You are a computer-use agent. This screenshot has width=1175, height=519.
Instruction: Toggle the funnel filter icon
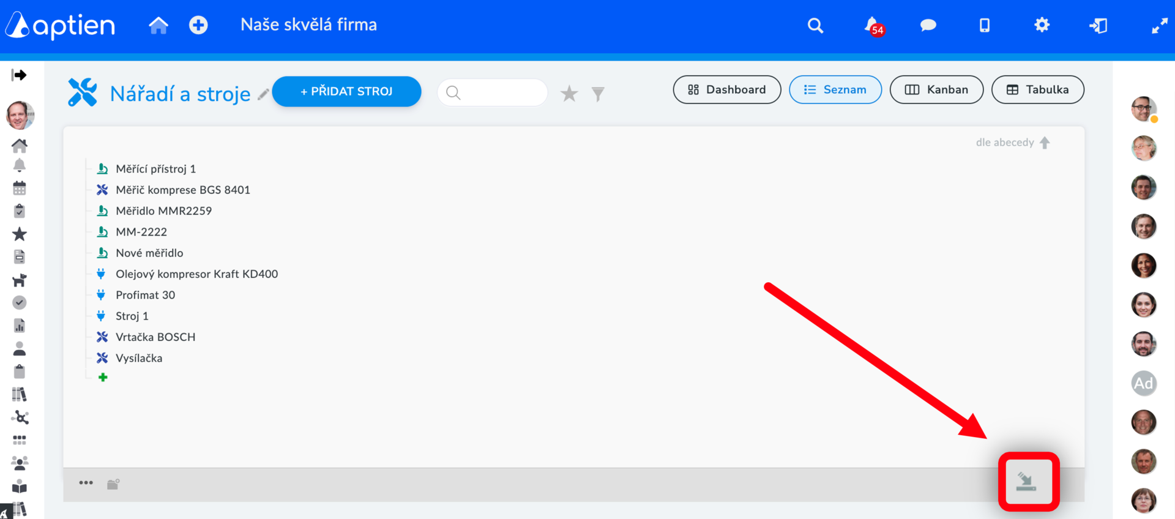pos(598,94)
